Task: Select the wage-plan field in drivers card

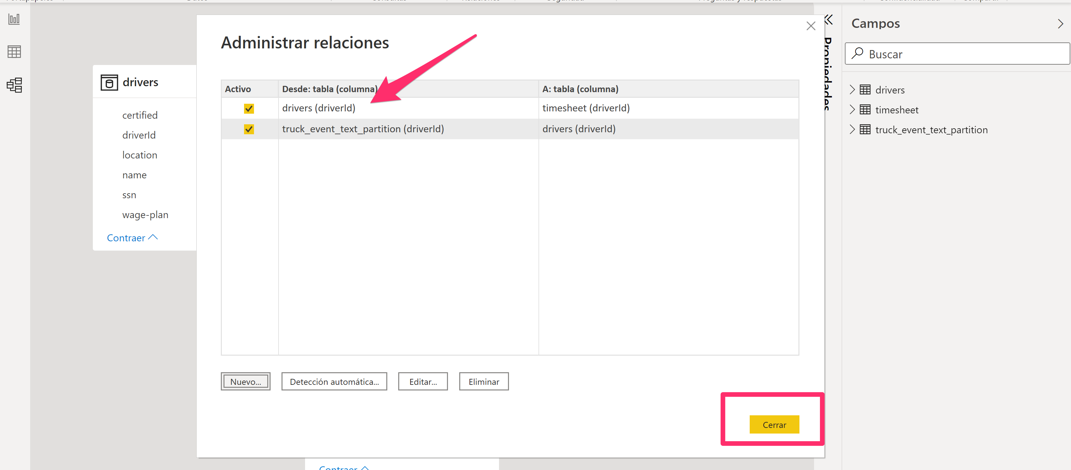Action: click(145, 215)
